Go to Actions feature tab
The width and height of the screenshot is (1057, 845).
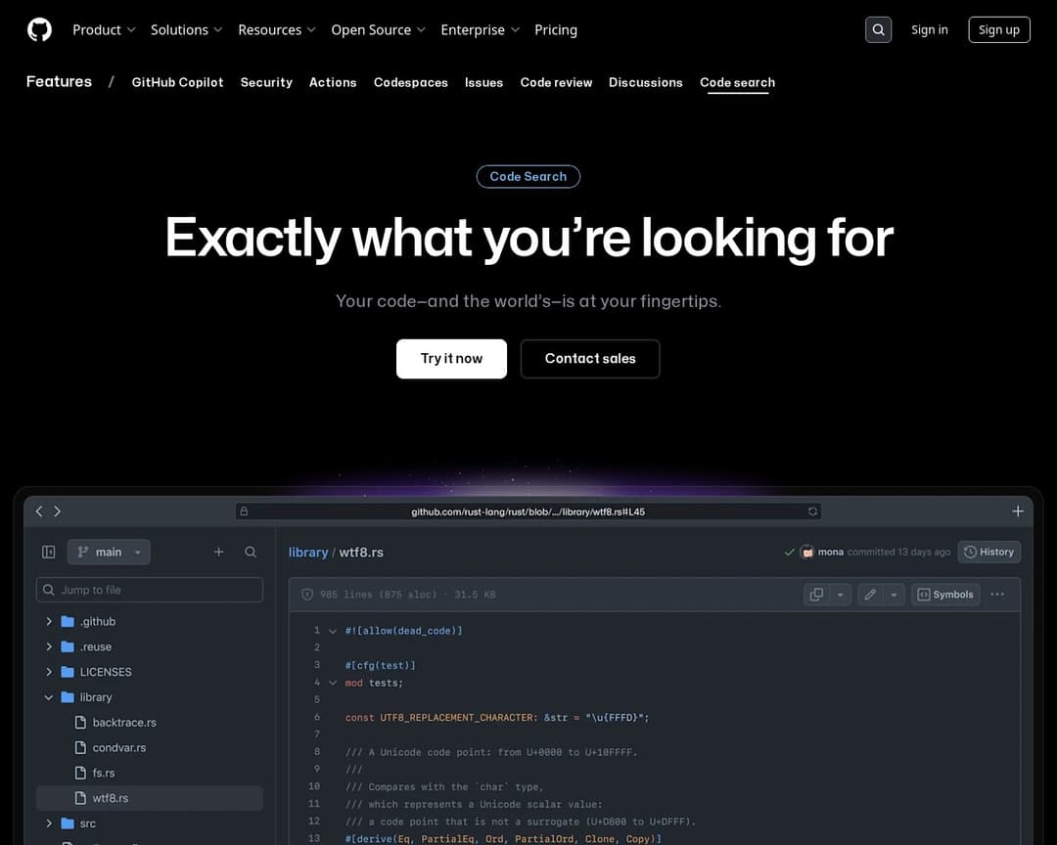[x=333, y=82]
